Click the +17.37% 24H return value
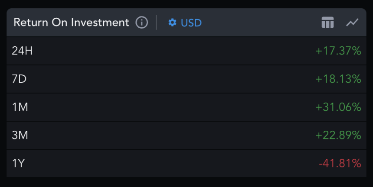Screen dimensions: 373x187 tap(338, 51)
